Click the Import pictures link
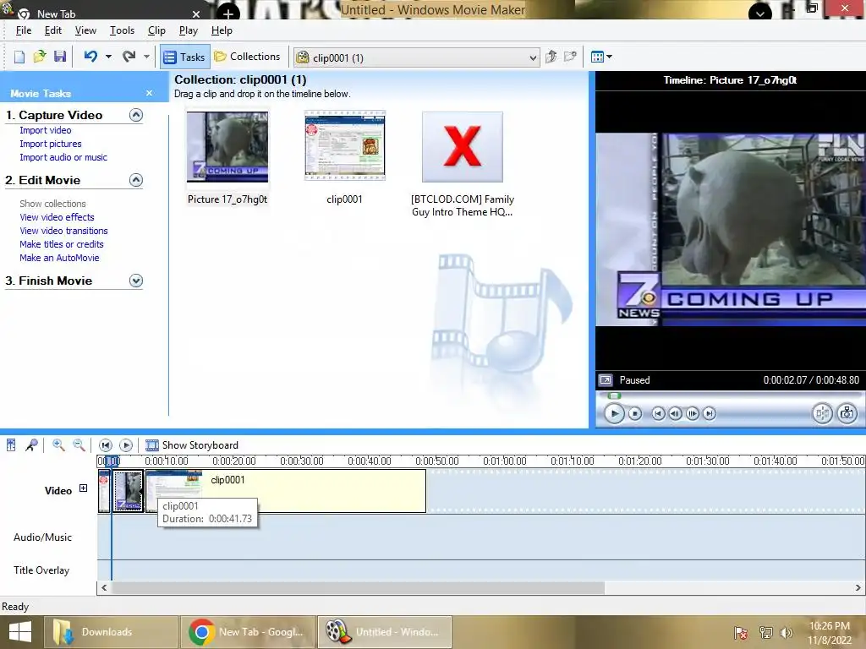 (50, 144)
